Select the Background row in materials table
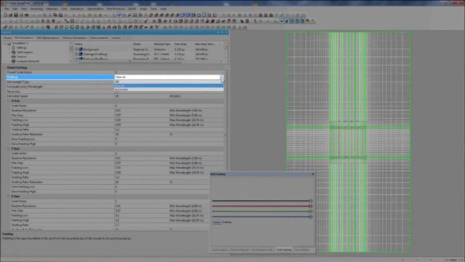This screenshot has height=262, width=465. (x=148, y=49)
